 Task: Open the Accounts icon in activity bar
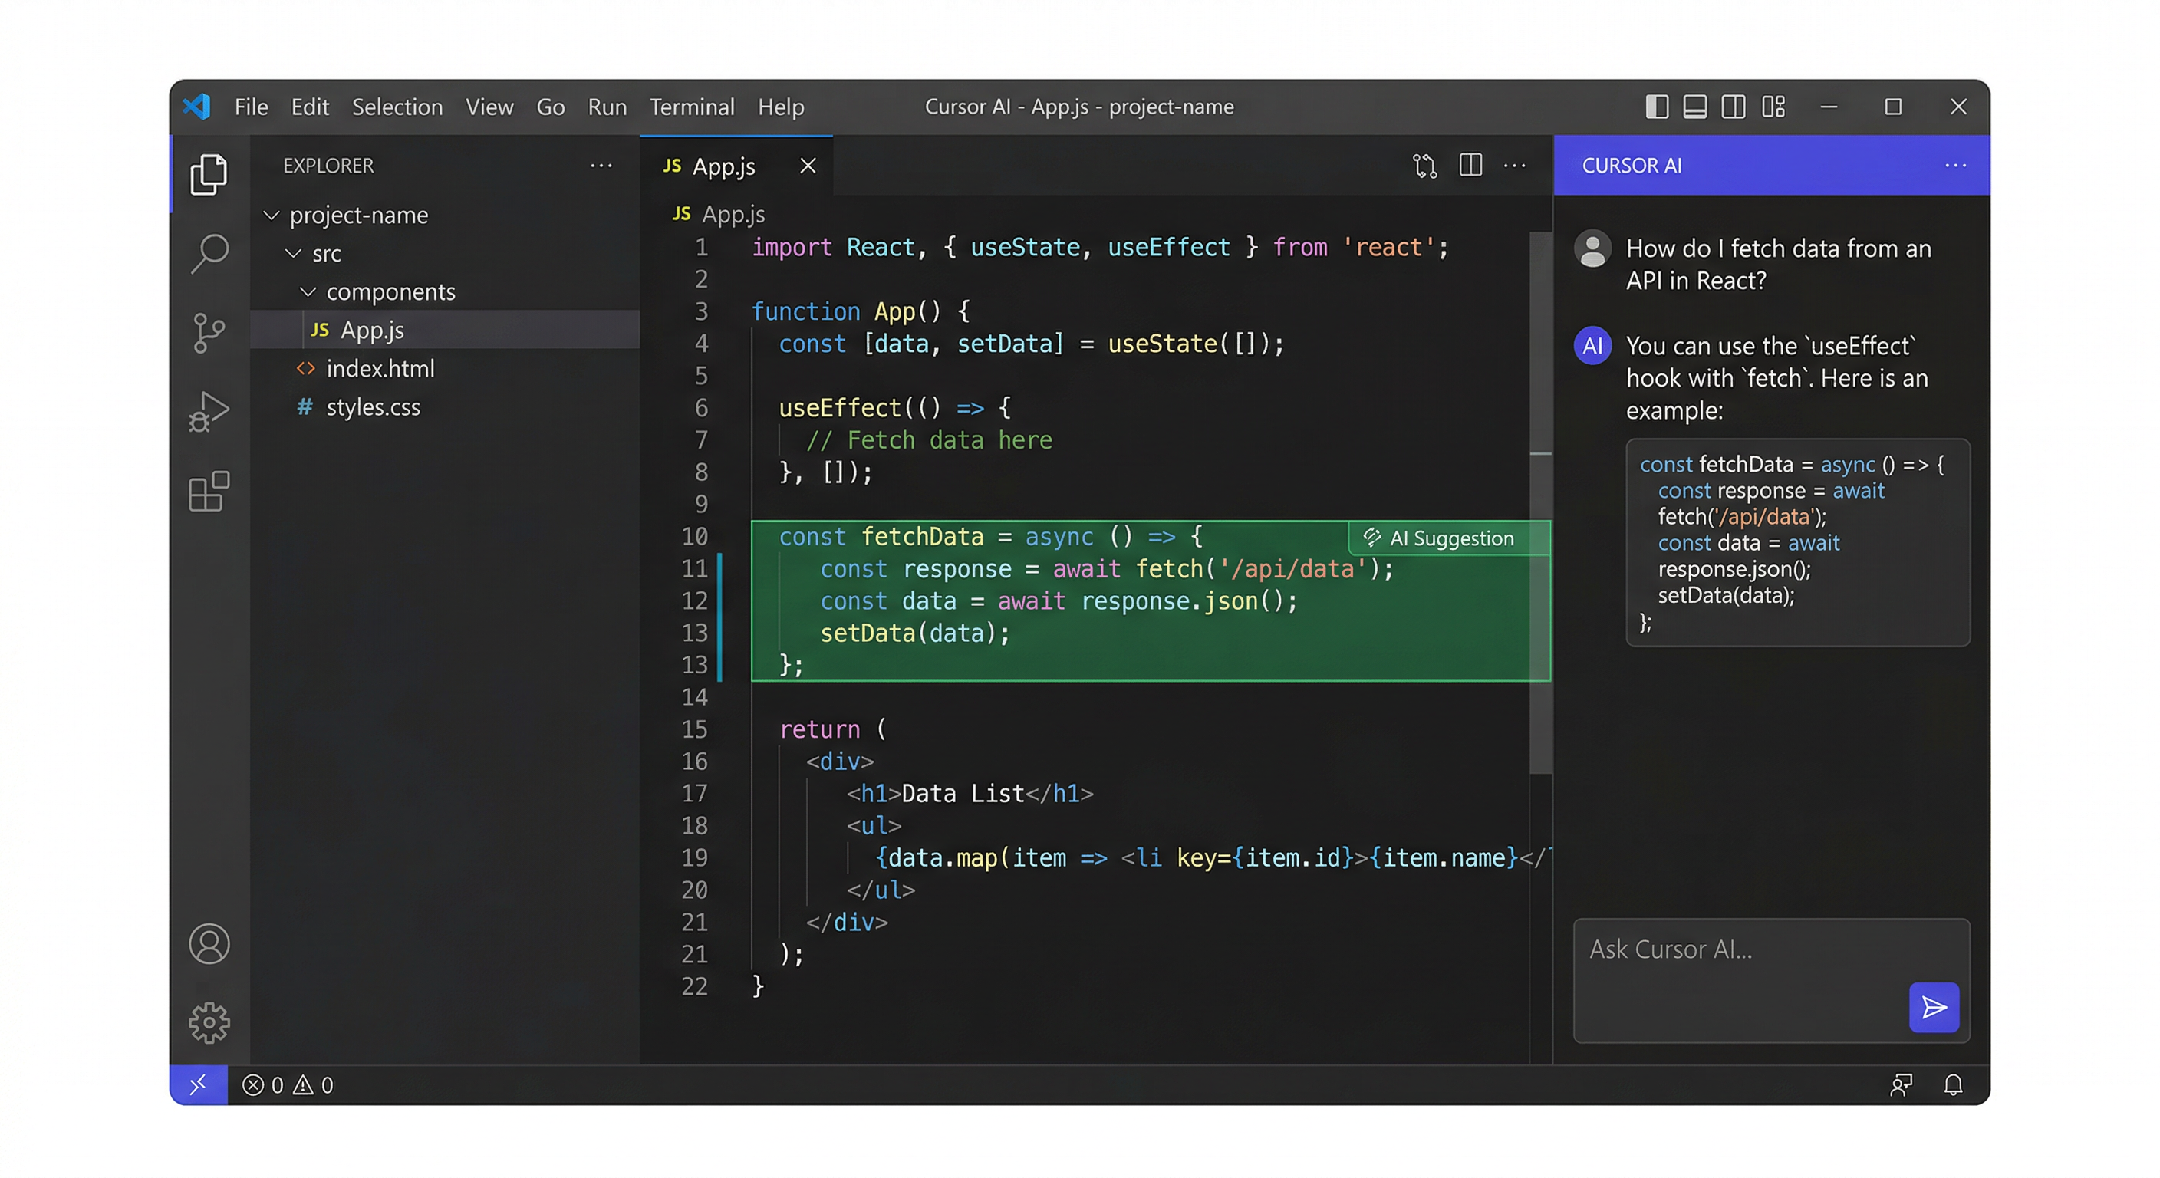(x=209, y=943)
